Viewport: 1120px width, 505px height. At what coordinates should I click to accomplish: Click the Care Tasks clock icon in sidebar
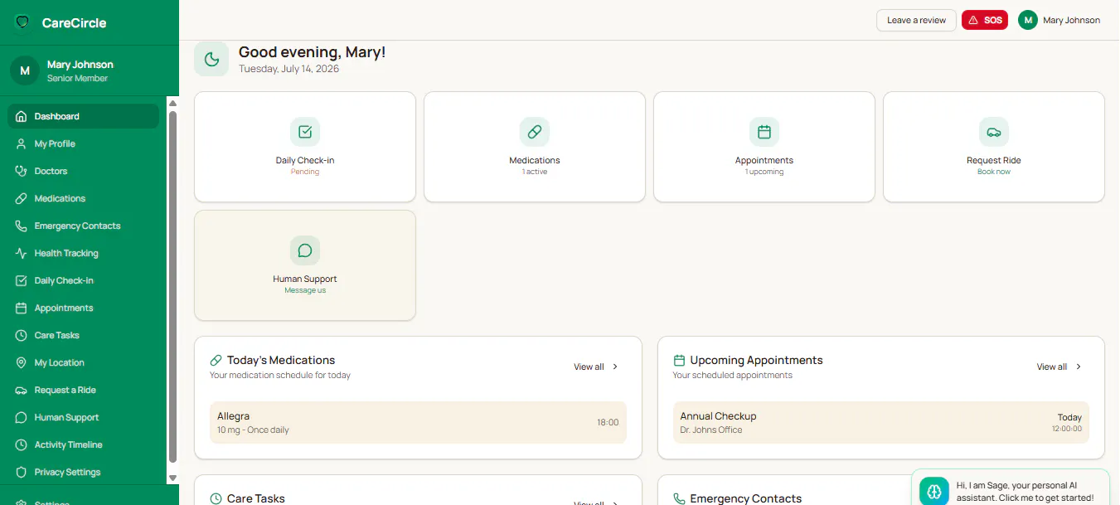[22, 335]
